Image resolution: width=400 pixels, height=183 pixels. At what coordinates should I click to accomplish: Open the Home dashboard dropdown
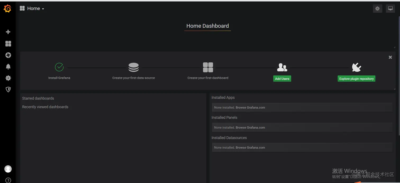click(35, 8)
